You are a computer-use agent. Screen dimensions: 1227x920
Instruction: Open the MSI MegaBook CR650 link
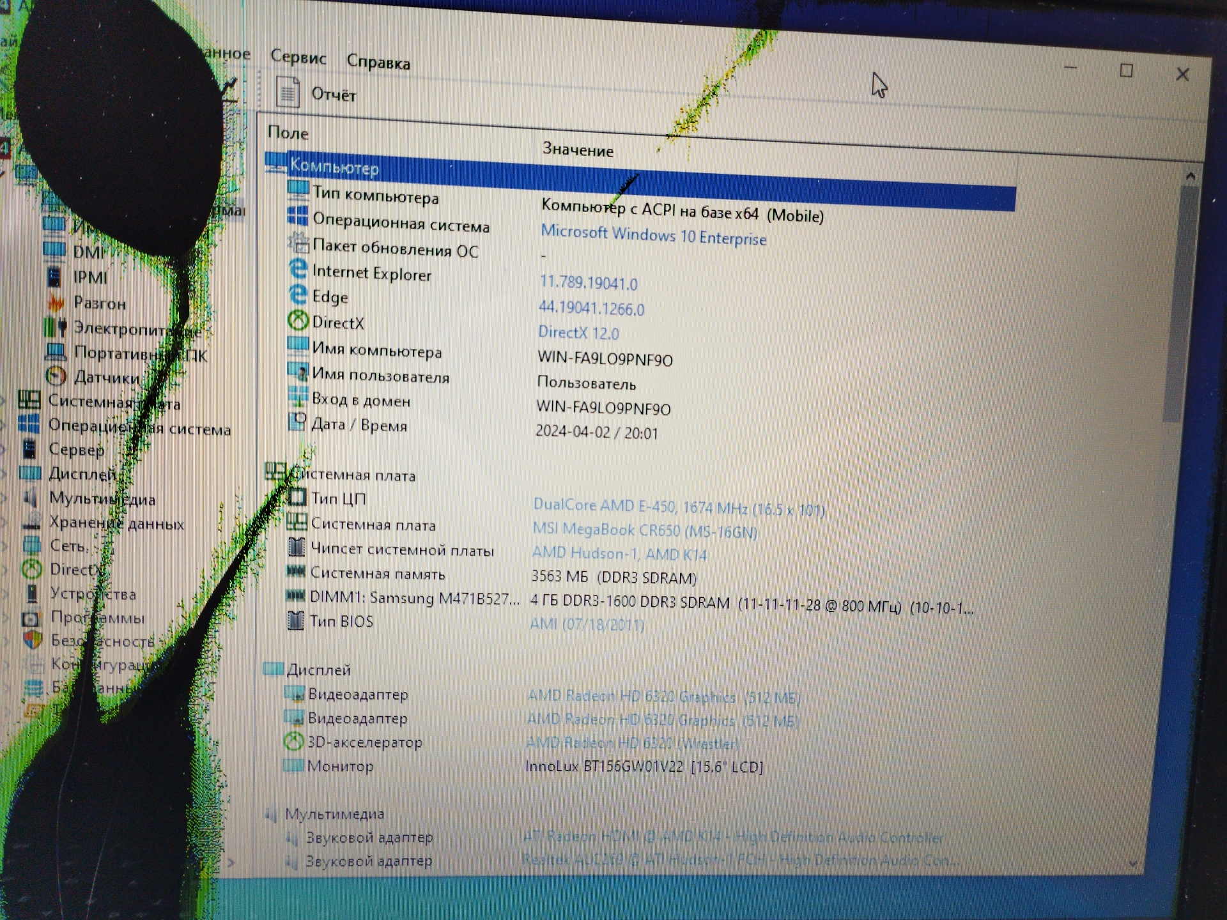pos(645,530)
